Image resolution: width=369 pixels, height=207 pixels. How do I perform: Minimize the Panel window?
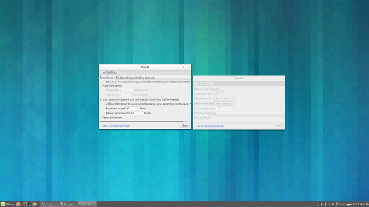178,67
